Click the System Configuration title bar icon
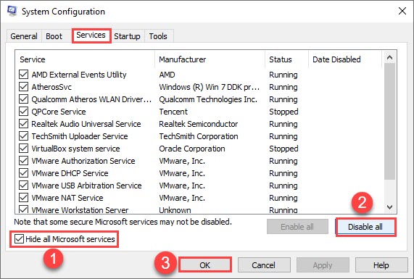The height and width of the screenshot is (279, 414). pos(12,11)
